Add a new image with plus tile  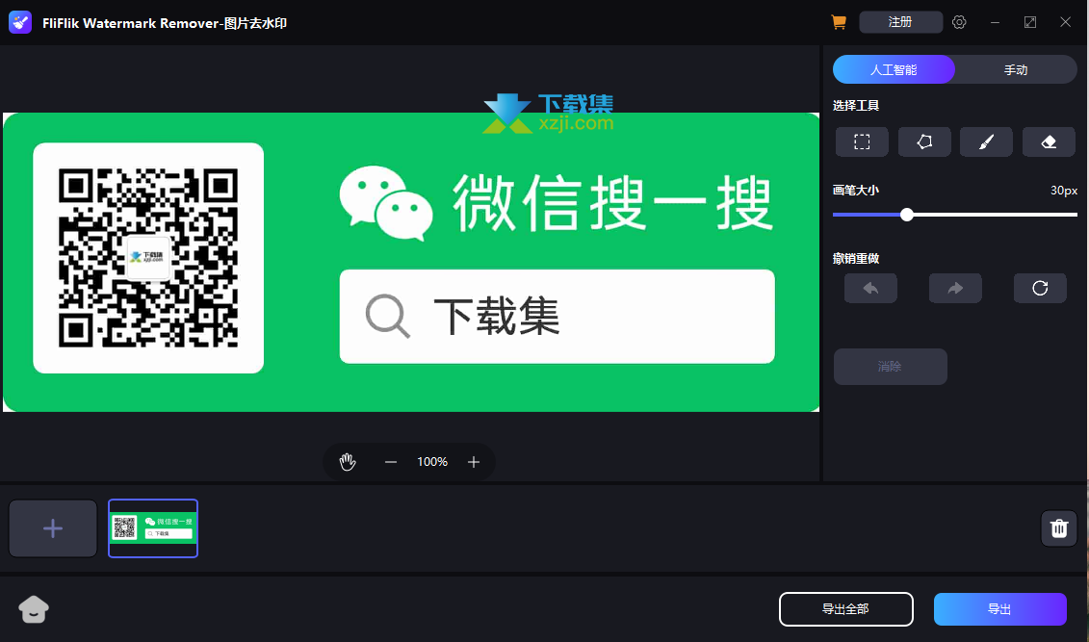point(53,528)
